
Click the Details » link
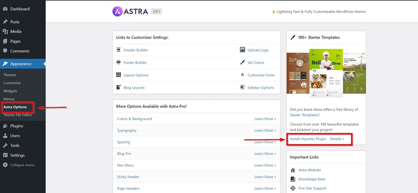(x=337, y=139)
